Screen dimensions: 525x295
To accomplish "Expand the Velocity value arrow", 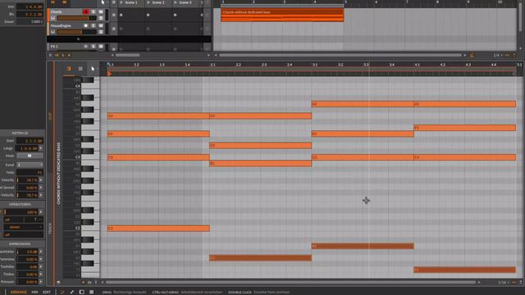I will click(x=41, y=180).
